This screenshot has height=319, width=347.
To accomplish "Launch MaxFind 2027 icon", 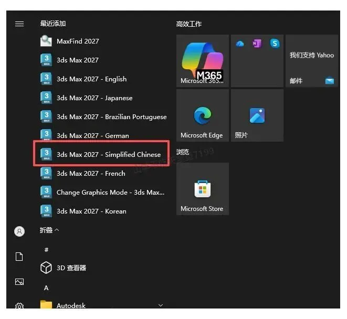I will click(46, 41).
